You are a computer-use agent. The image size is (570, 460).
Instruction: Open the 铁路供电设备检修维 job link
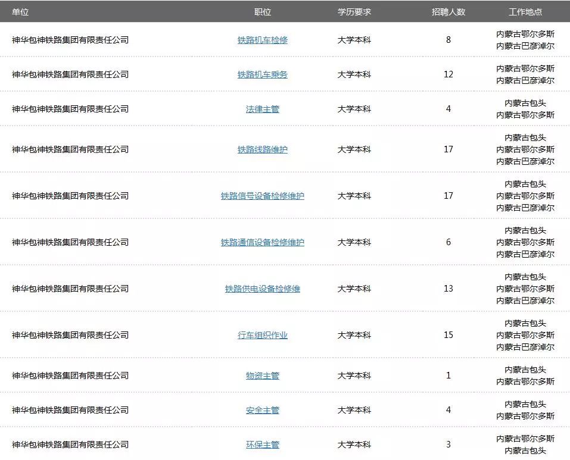point(263,289)
